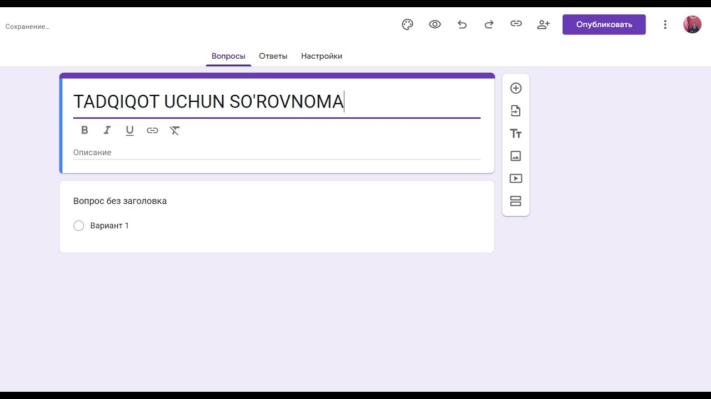This screenshot has width=711, height=399.
Task: Publish the form with Опубликовать button
Action: [604, 24]
